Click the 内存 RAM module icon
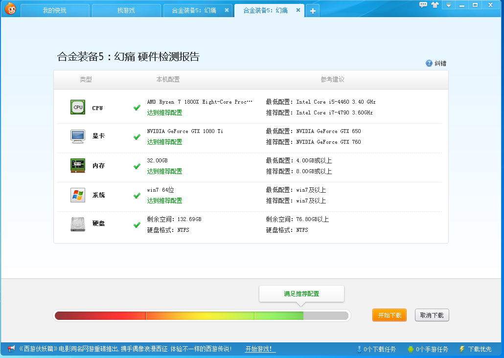504x358 pixels. pos(78,165)
